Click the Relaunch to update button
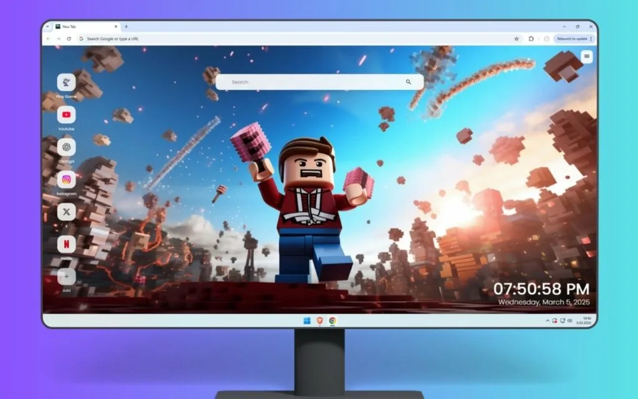The image size is (638, 399). (572, 39)
